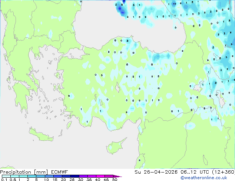Select legend swatch between 2 and 5

[x=32, y=176]
